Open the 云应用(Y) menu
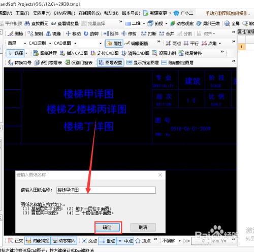Viewport: 254px width, 252px height. point(42,13)
